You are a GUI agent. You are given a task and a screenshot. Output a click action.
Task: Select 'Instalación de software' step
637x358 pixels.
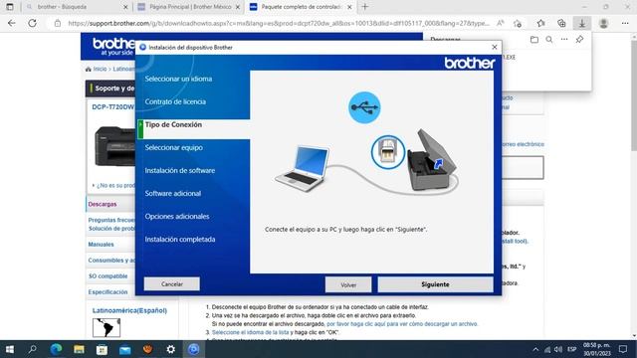pyautogui.click(x=180, y=170)
